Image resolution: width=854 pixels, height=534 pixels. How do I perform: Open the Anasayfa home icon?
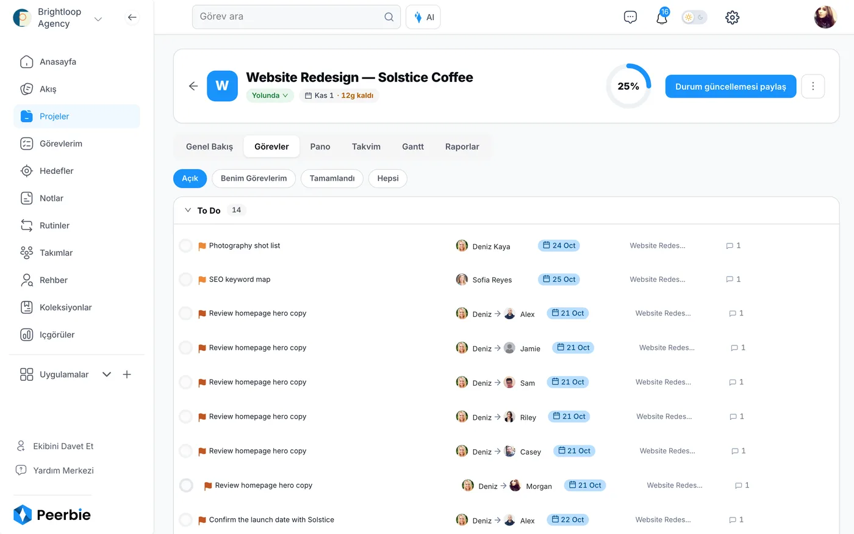click(x=27, y=62)
